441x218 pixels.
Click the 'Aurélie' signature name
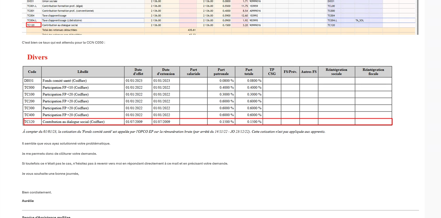coord(28,201)
